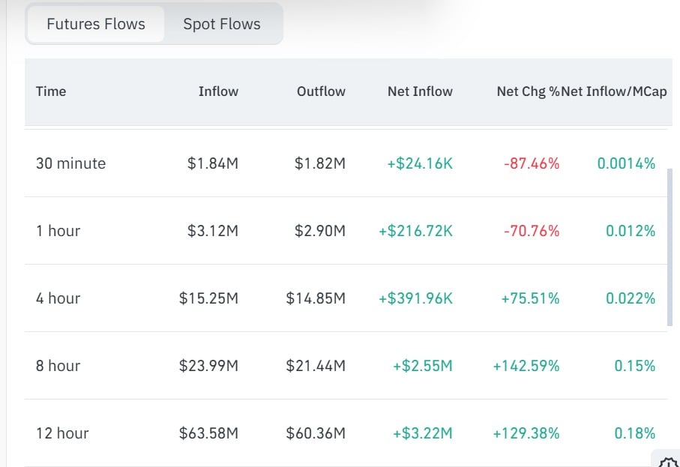Select the 30 minute row label
The height and width of the screenshot is (467, 680).
[x=70, y=163]
